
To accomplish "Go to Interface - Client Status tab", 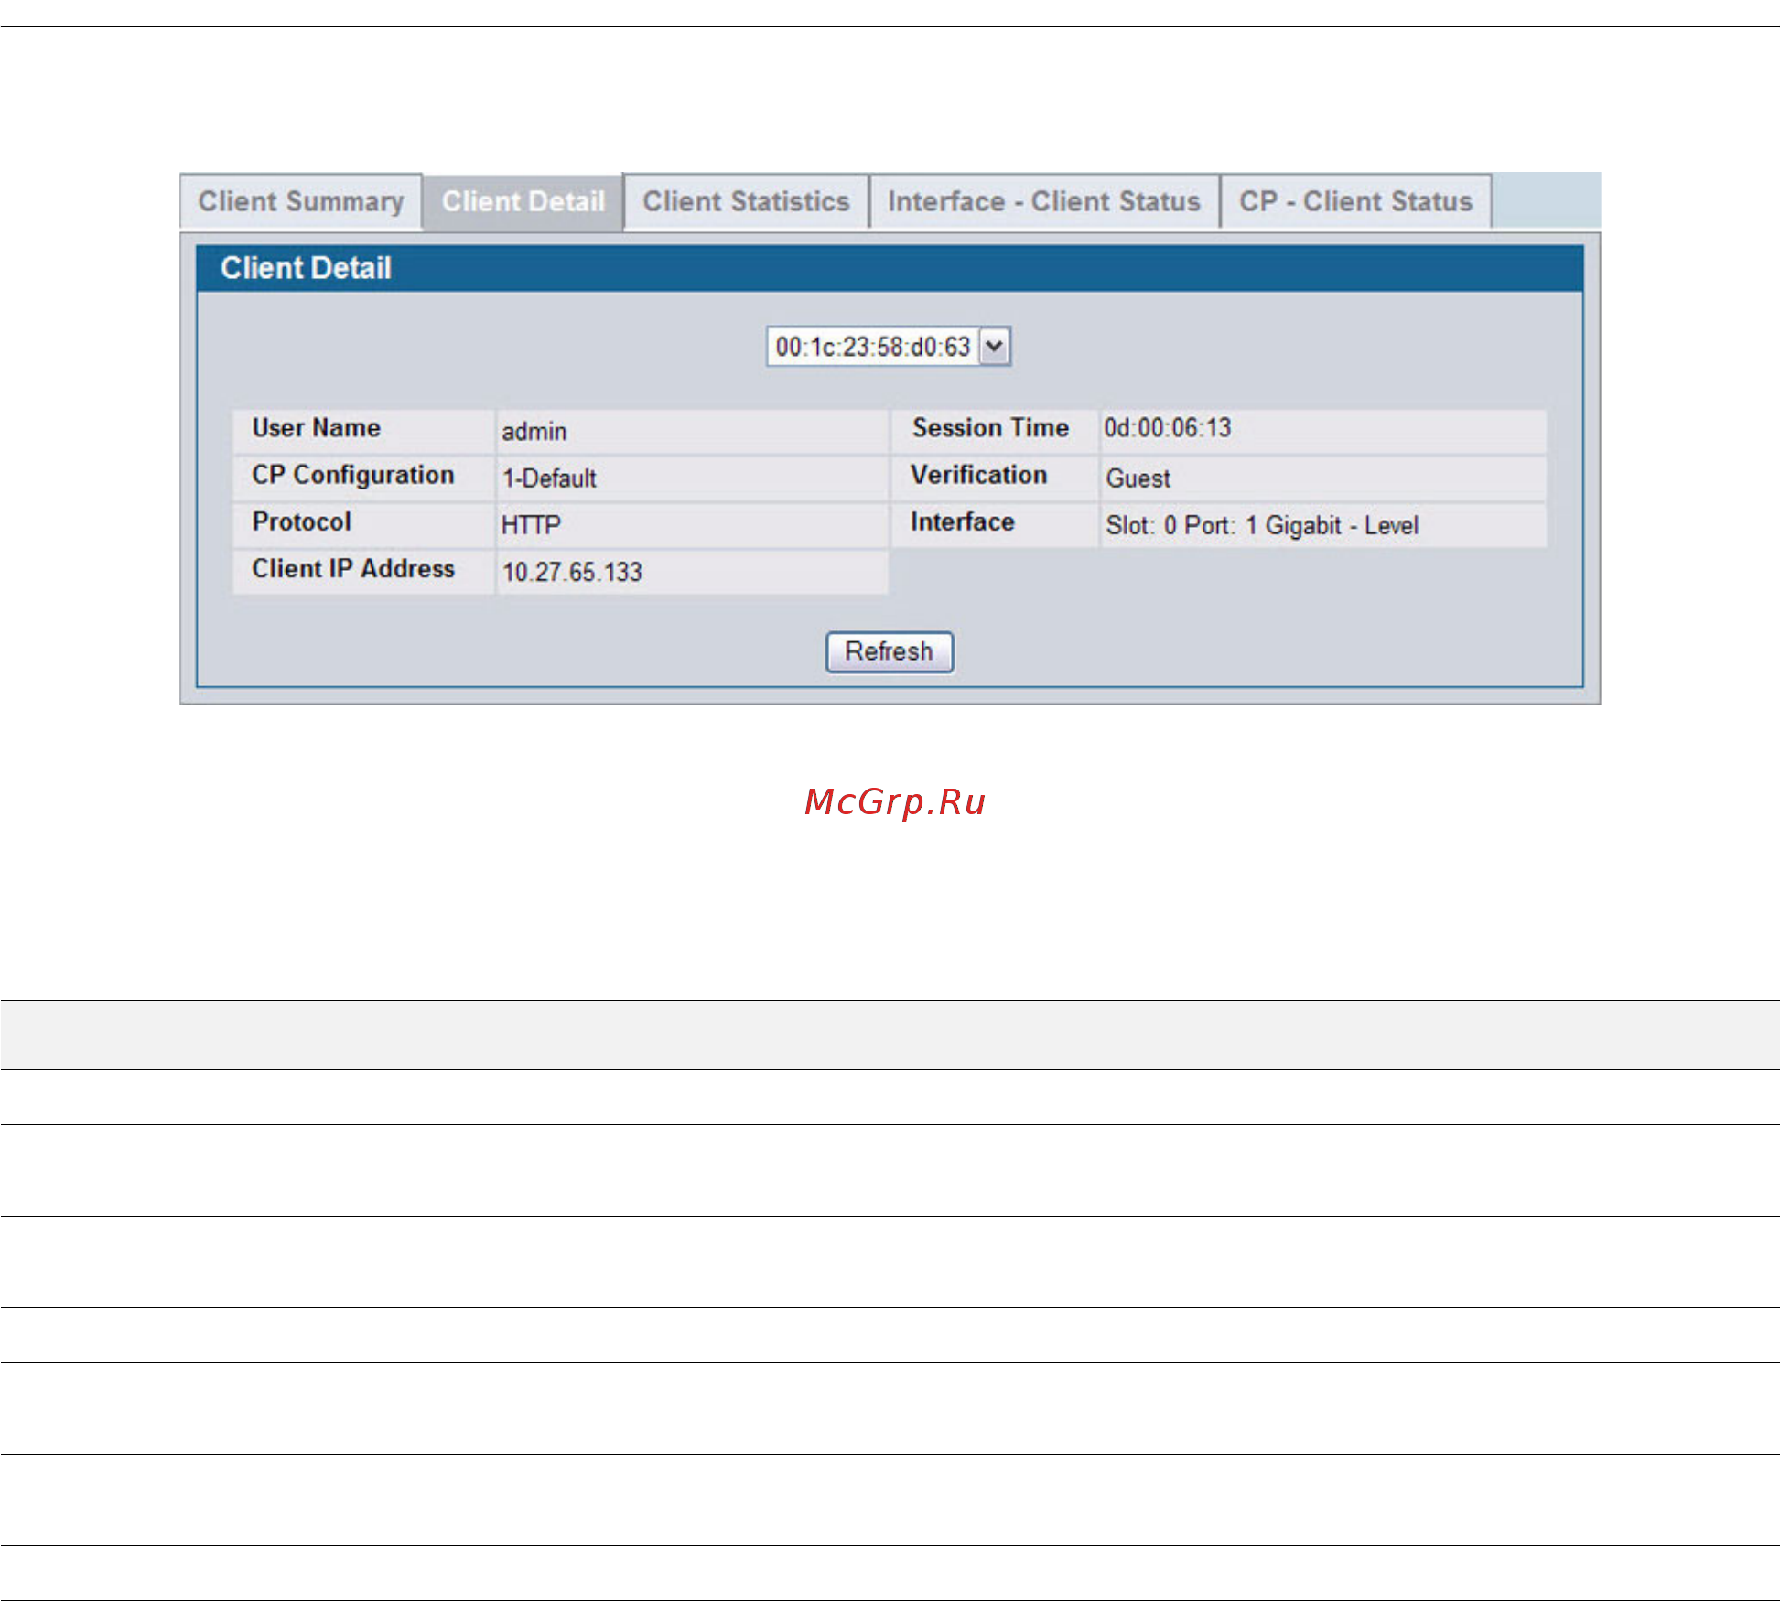I will click(x=1043, y=201).
